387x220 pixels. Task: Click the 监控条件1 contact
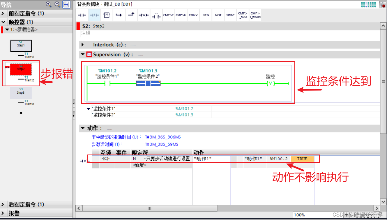click(x=107, y=84)
